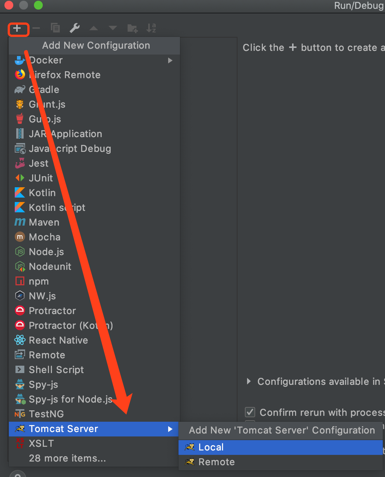The width and height of the screenshot is (385, 477).
Task: Select React Native configuration type
Action: pyautogui.click(x=94, y=340)
